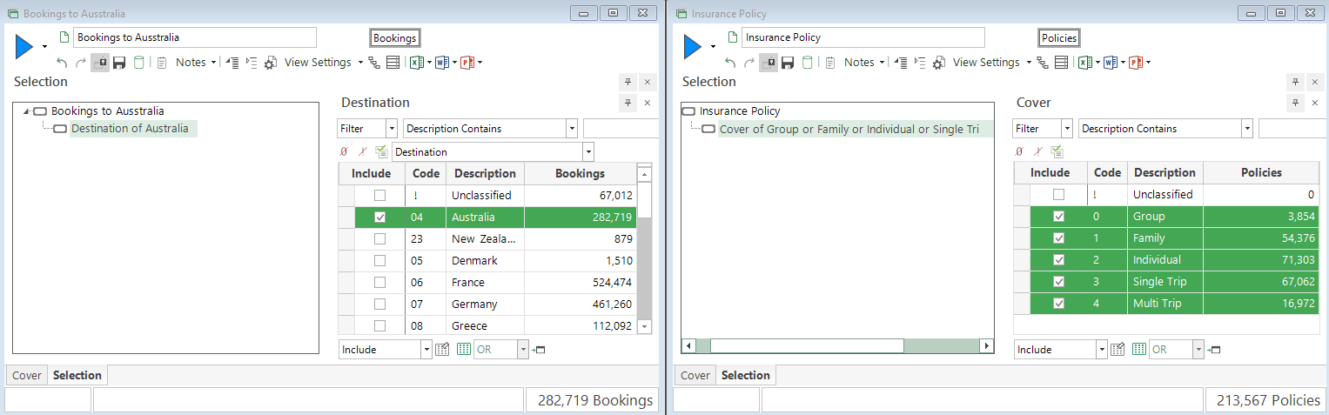Click the tree structure icon in the Bookings to Australia toolbar
Image resolution: width=1329 pixels, height=415 pixels.
[x=374, y=63]
